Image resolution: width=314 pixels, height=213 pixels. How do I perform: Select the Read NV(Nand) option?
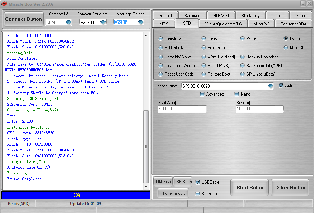(160, 57)
